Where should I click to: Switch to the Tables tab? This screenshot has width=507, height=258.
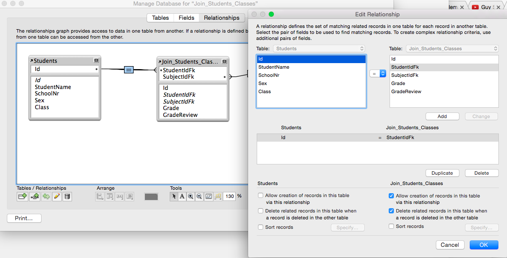point(160,18)
